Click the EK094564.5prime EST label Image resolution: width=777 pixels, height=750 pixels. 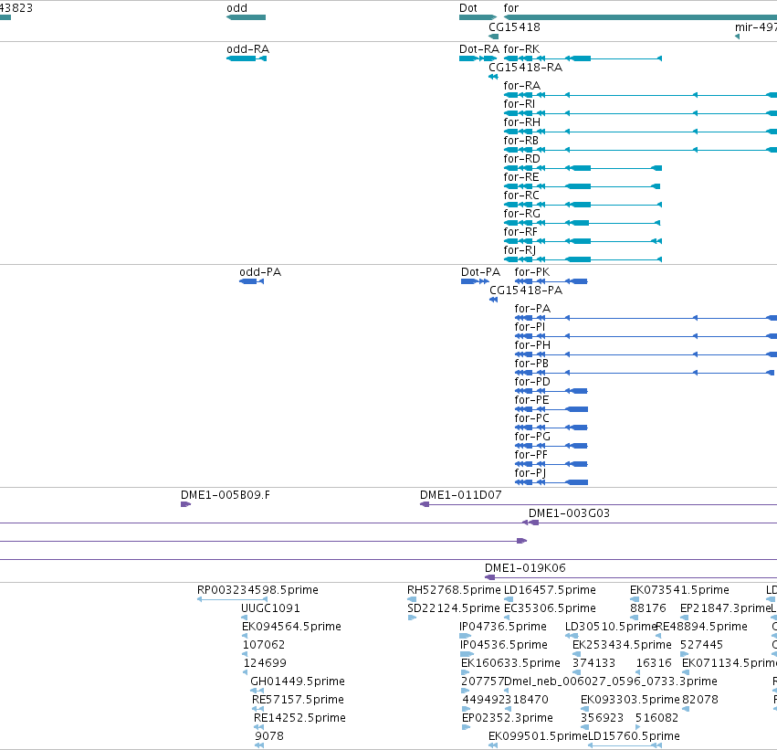(x=291, y=627)
